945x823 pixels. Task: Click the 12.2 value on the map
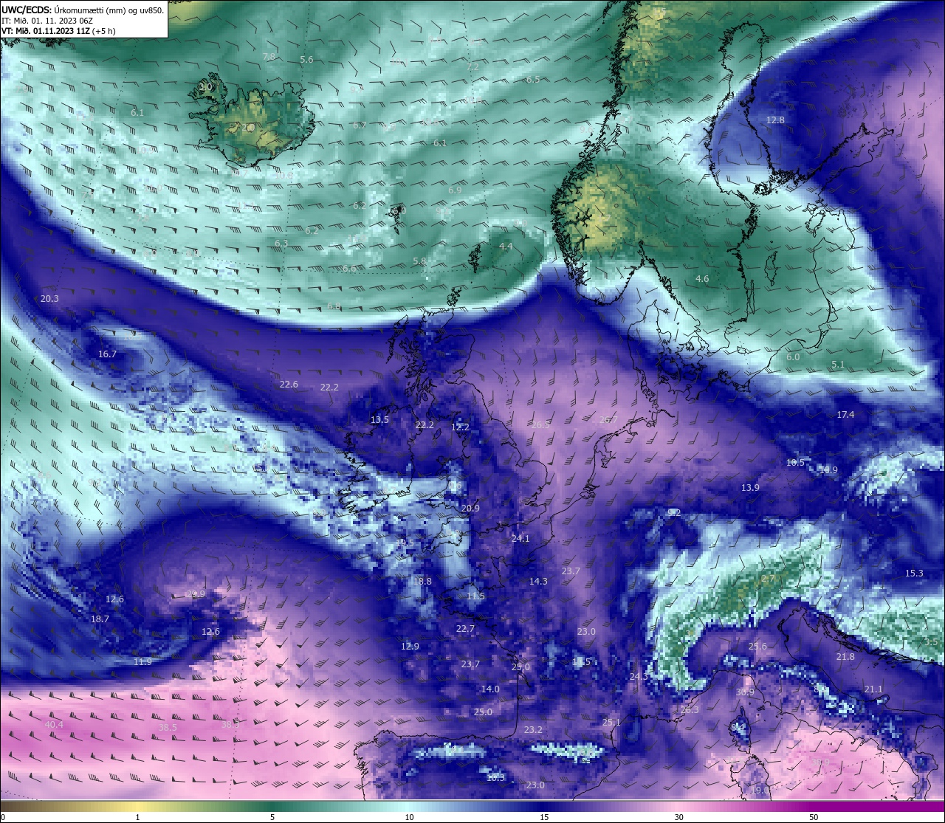[x=460, y=427]
